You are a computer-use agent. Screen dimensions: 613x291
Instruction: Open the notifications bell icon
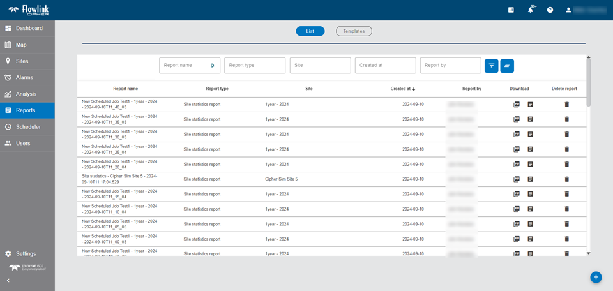coord(531,10)
